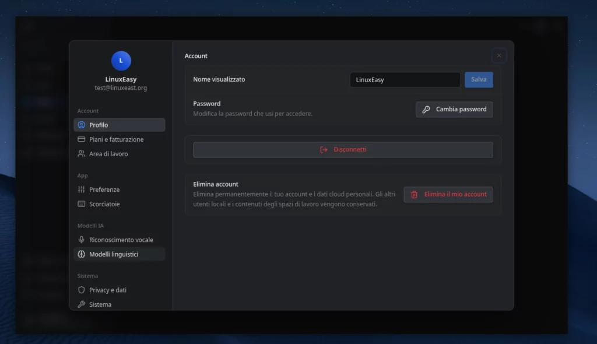Click the Elimina account title

pyautogui.click(x=216, y=184)
